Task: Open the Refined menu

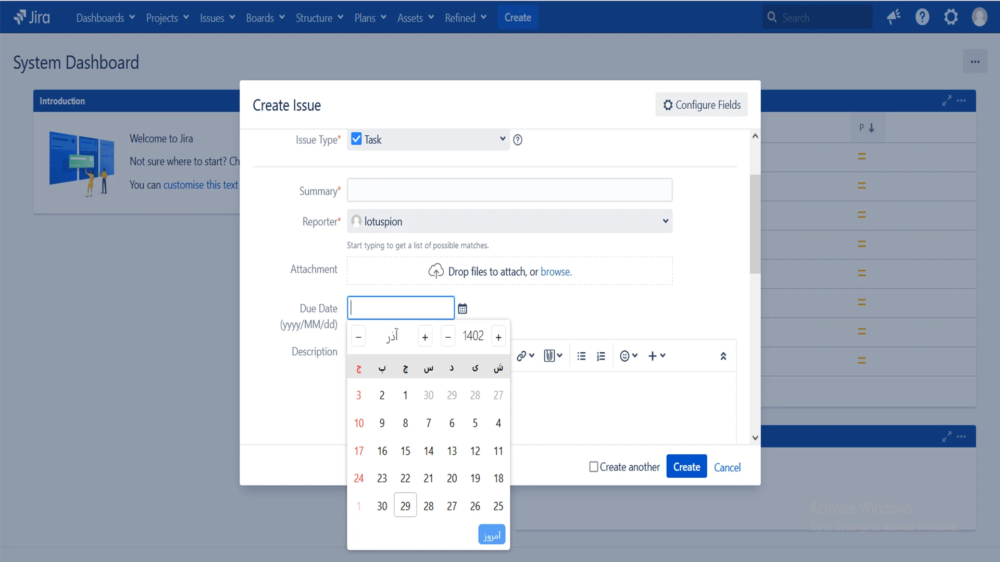Action: coord(466,18)
